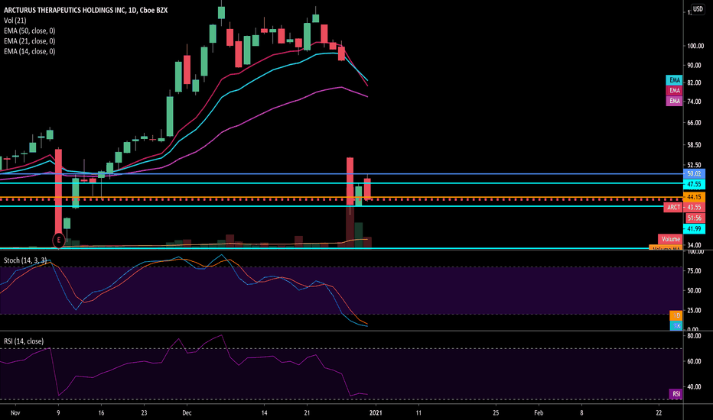
Task: Click the purple RSI scale label
Action: (x=676, y=394)
